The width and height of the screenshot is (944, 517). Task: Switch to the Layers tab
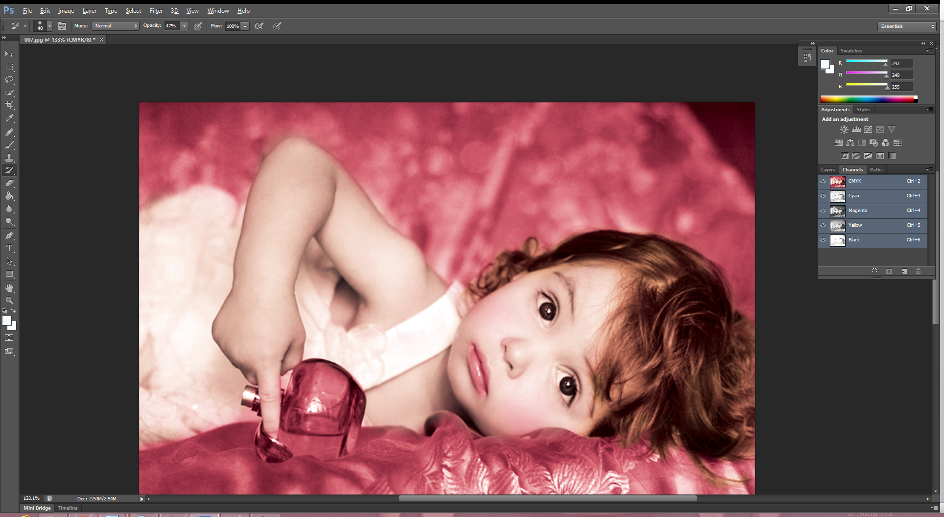pyautogui.click(x=828, y=170)
